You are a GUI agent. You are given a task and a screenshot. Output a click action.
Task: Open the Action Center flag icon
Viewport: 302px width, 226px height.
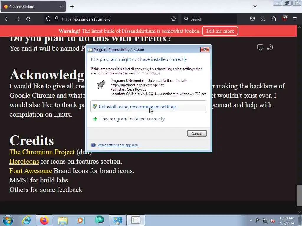pyautogui.click(x=258, y=220)
